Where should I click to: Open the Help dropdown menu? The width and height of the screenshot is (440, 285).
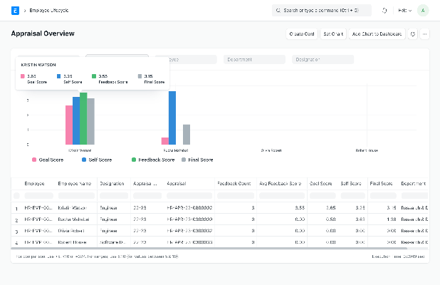point(404,11)
